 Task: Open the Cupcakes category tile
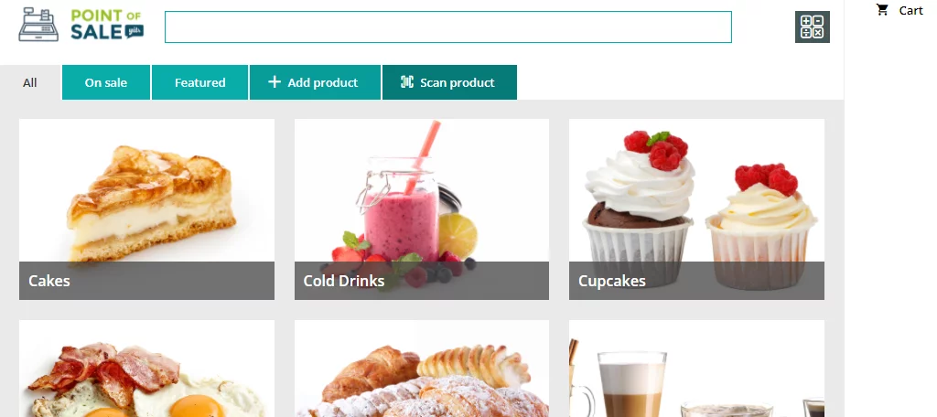pos(696,209)
